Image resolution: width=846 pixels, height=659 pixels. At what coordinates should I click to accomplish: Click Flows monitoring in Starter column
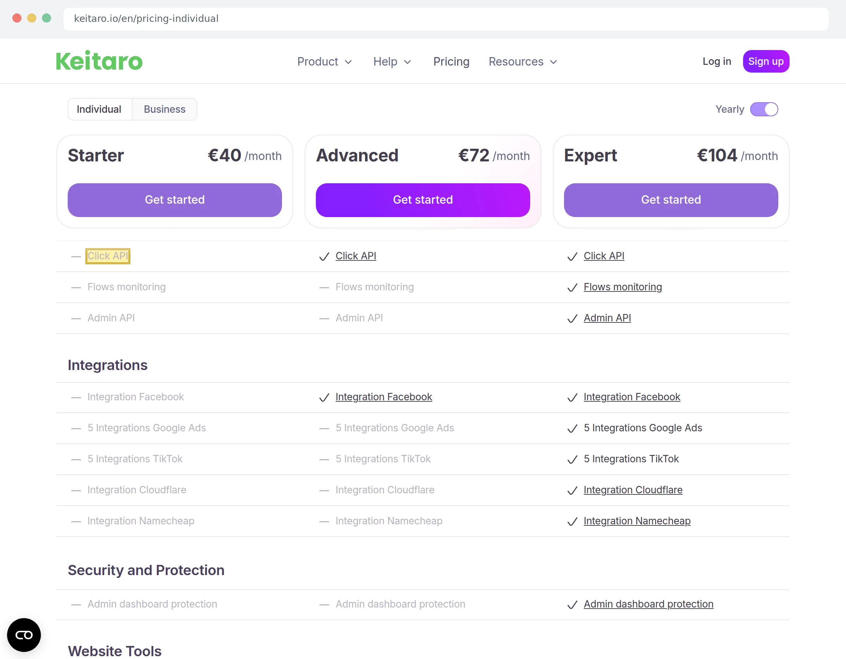pos(126,287)
